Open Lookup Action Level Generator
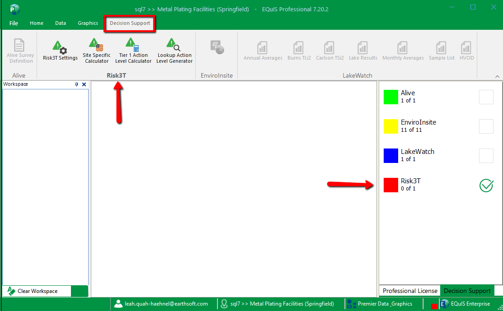Screen dimensions: 503x311 [174, 51]
